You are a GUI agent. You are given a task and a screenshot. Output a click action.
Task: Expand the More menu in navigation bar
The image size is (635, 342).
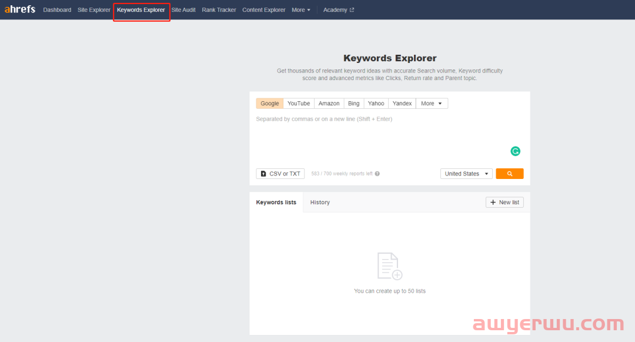point(301,10)
